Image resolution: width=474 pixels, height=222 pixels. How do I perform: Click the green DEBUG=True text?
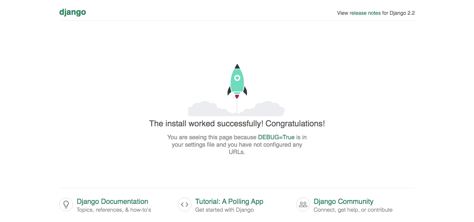(276, 137)
